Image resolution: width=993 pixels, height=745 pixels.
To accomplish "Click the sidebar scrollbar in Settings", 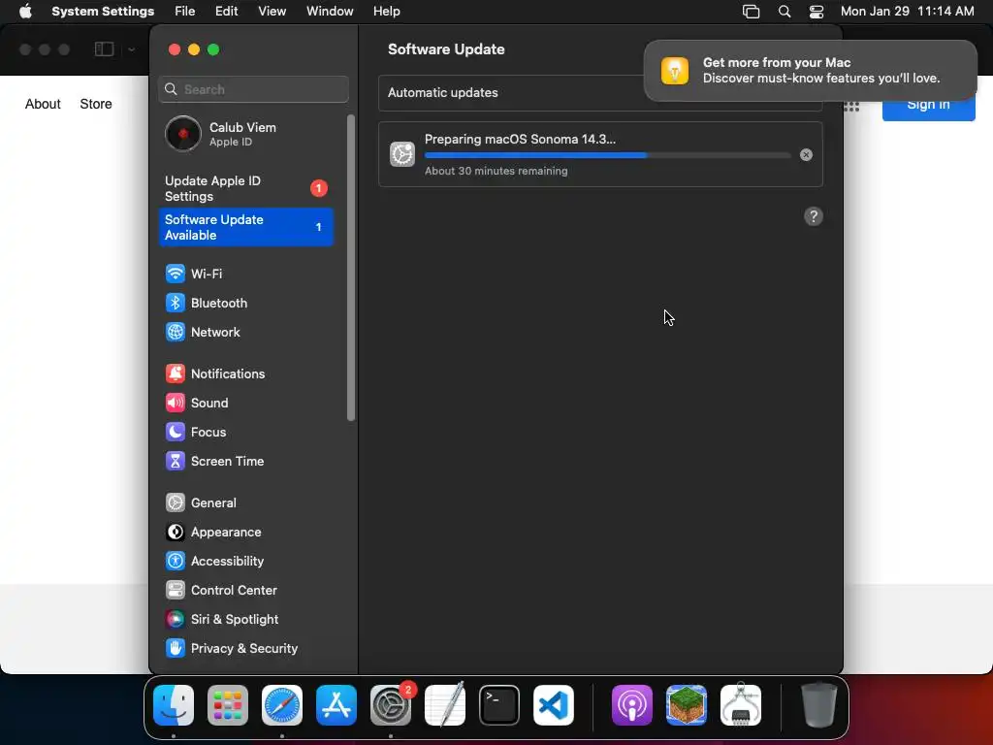I will pos(351,268).
